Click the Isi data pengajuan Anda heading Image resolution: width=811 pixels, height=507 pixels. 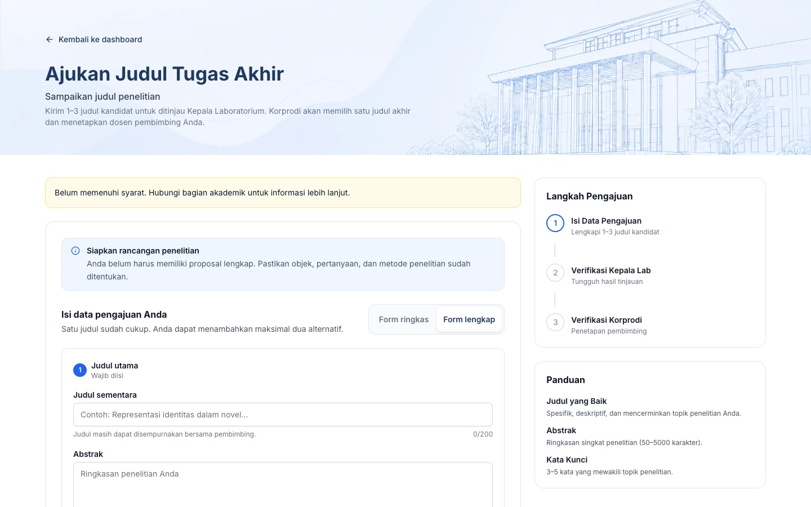pyautogui.click(x=114, y=314)
